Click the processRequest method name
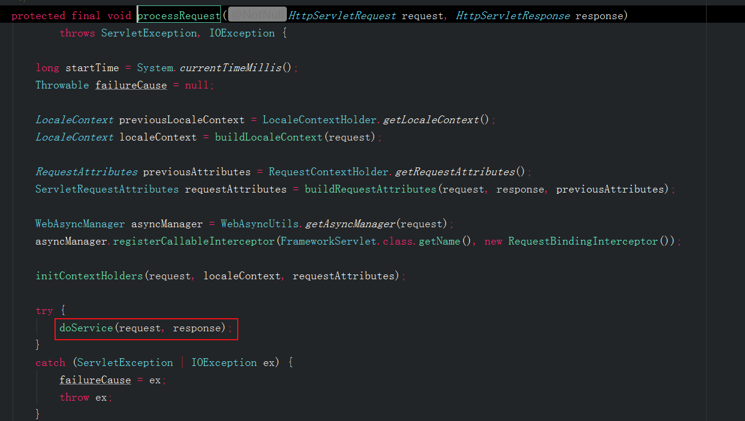This screenshot has width=745, height=421. pos(178,16)
